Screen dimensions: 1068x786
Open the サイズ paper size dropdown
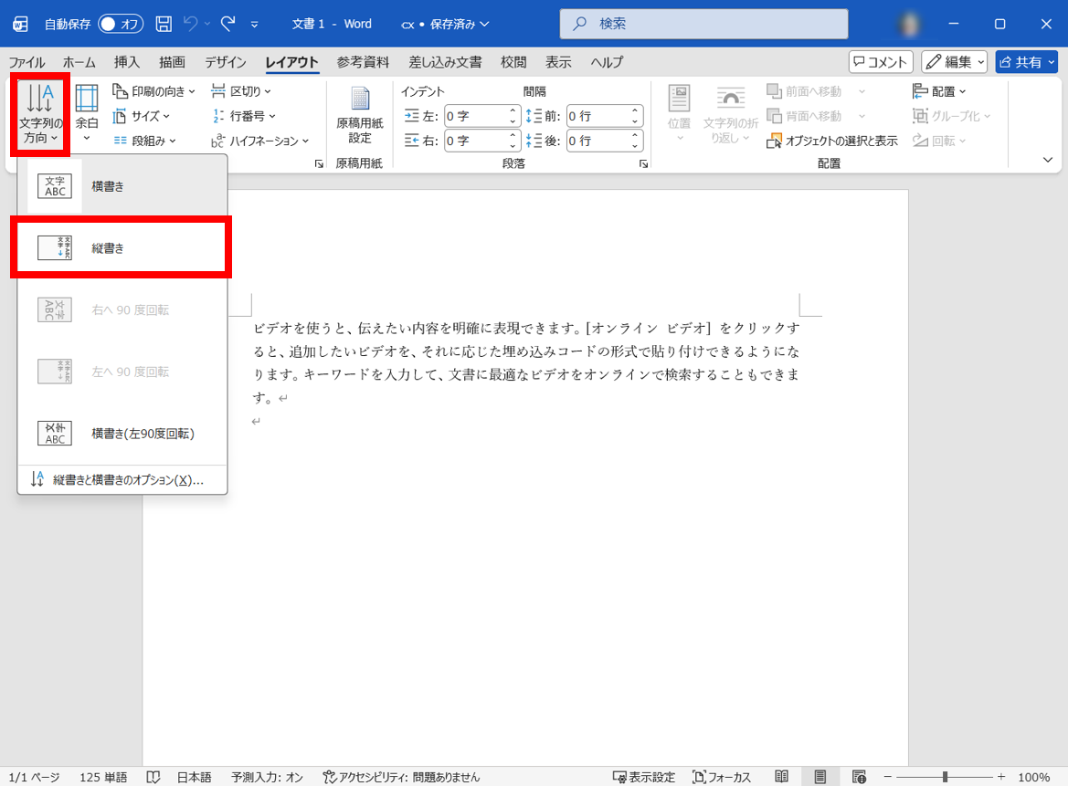tap(143, 116)
